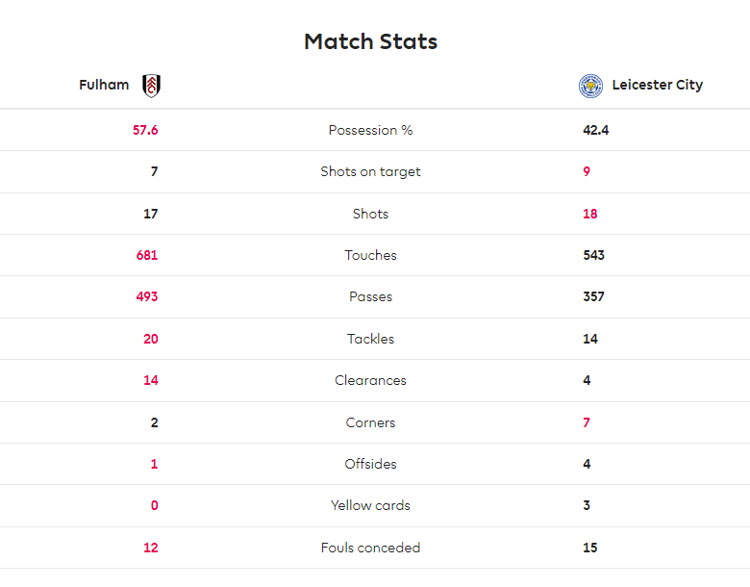Open the Leicester City team name link

click(x=657, y=85)
